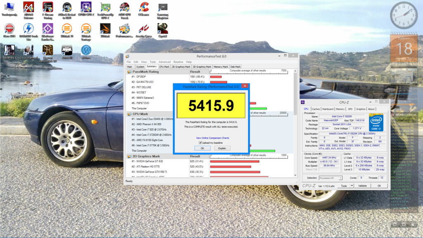Launch the Heaven Benchmark 4.0 shortcut

pos(48,53)
